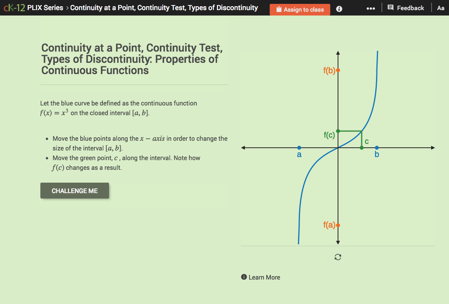Click the refresh icon below the graph
The width and height of the screenshot is (449, 304).
click(338, 257)
